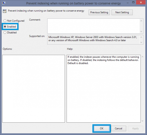Click the Supported on scroll up arrow

click(141, 37)
